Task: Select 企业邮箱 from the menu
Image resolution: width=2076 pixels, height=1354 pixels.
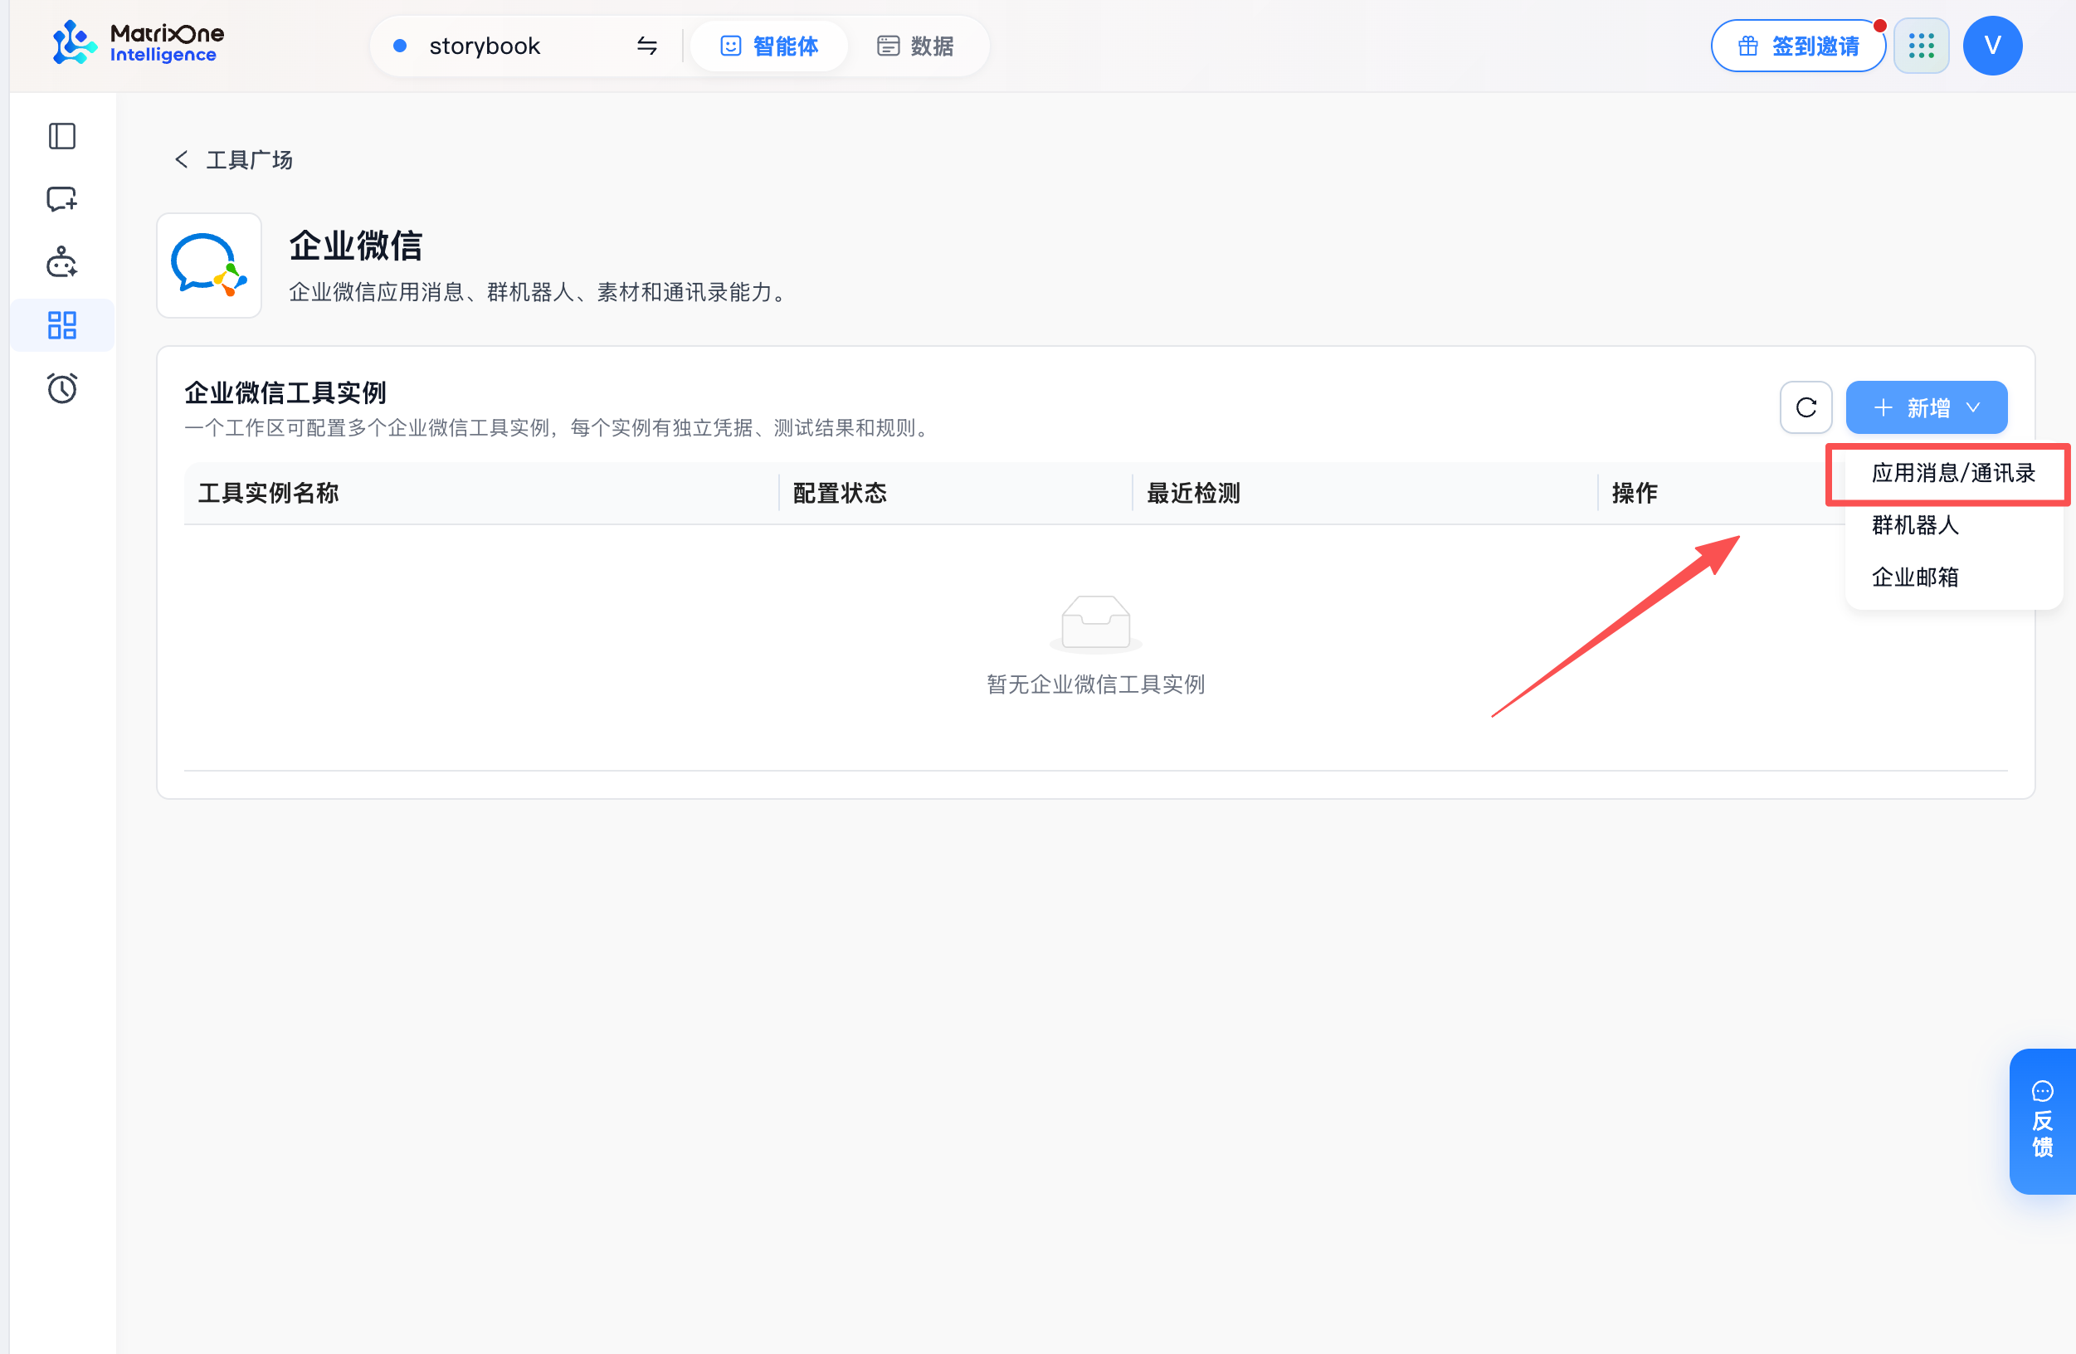Action: pos(1953,577)
